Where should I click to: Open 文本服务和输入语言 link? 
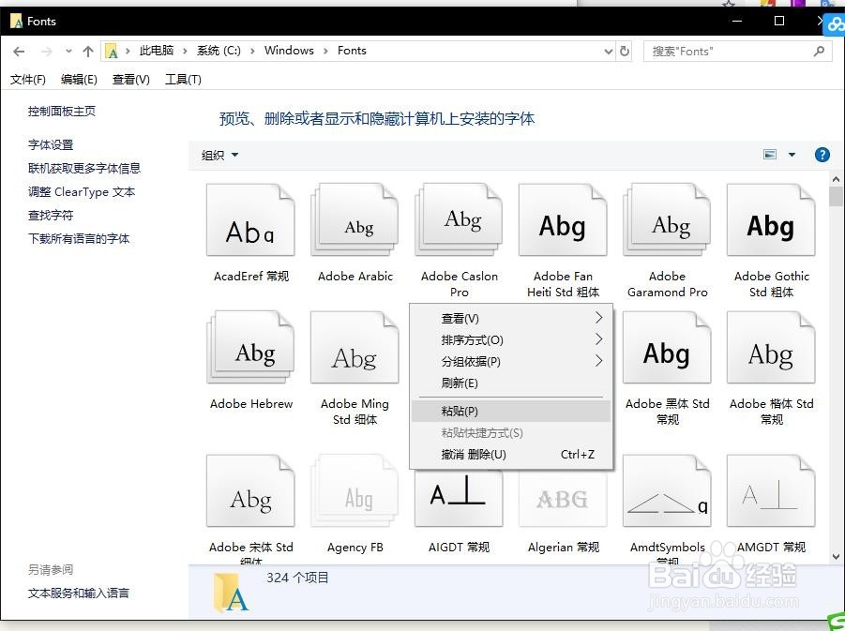click(x=79, y=593)
